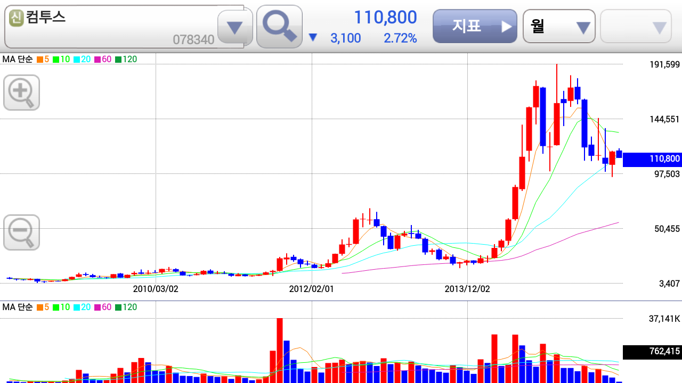The width and height of the screenshot is (682, 383).
Task: Click the 2.72% change rate
Action: (x=400, y=38)
